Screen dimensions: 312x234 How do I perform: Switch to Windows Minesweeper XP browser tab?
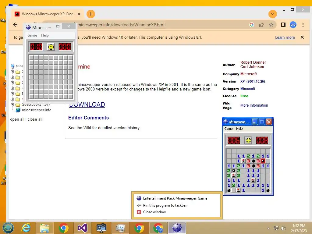(47, 14)
